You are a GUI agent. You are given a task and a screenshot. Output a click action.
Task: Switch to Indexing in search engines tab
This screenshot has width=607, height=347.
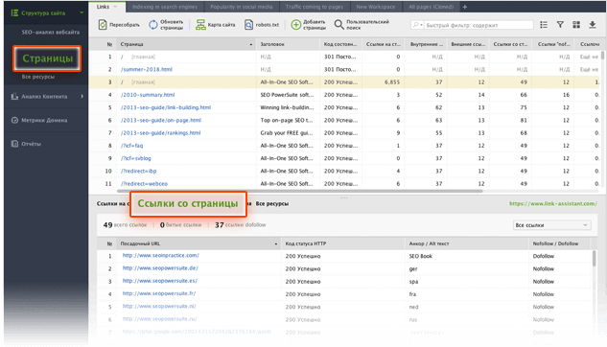[x=165, y=7]
